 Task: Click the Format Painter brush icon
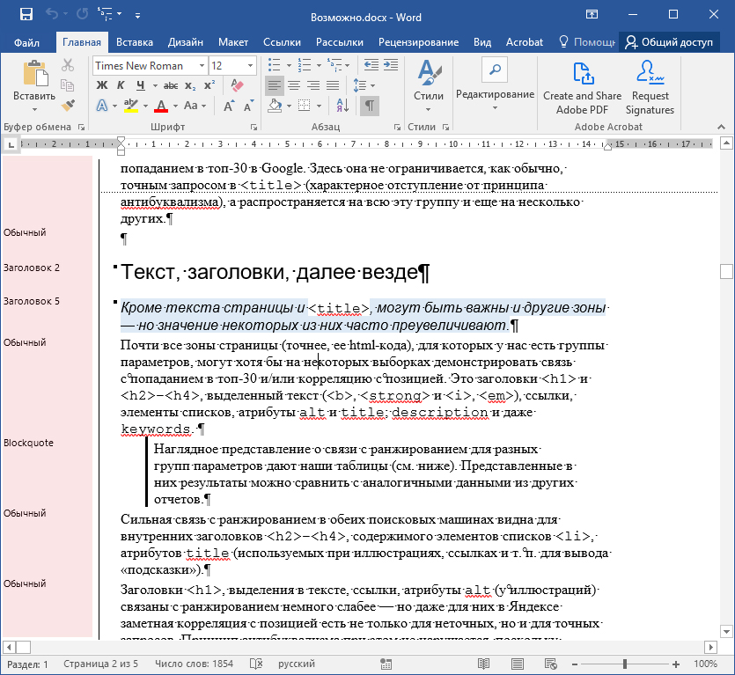coord(68,106)
